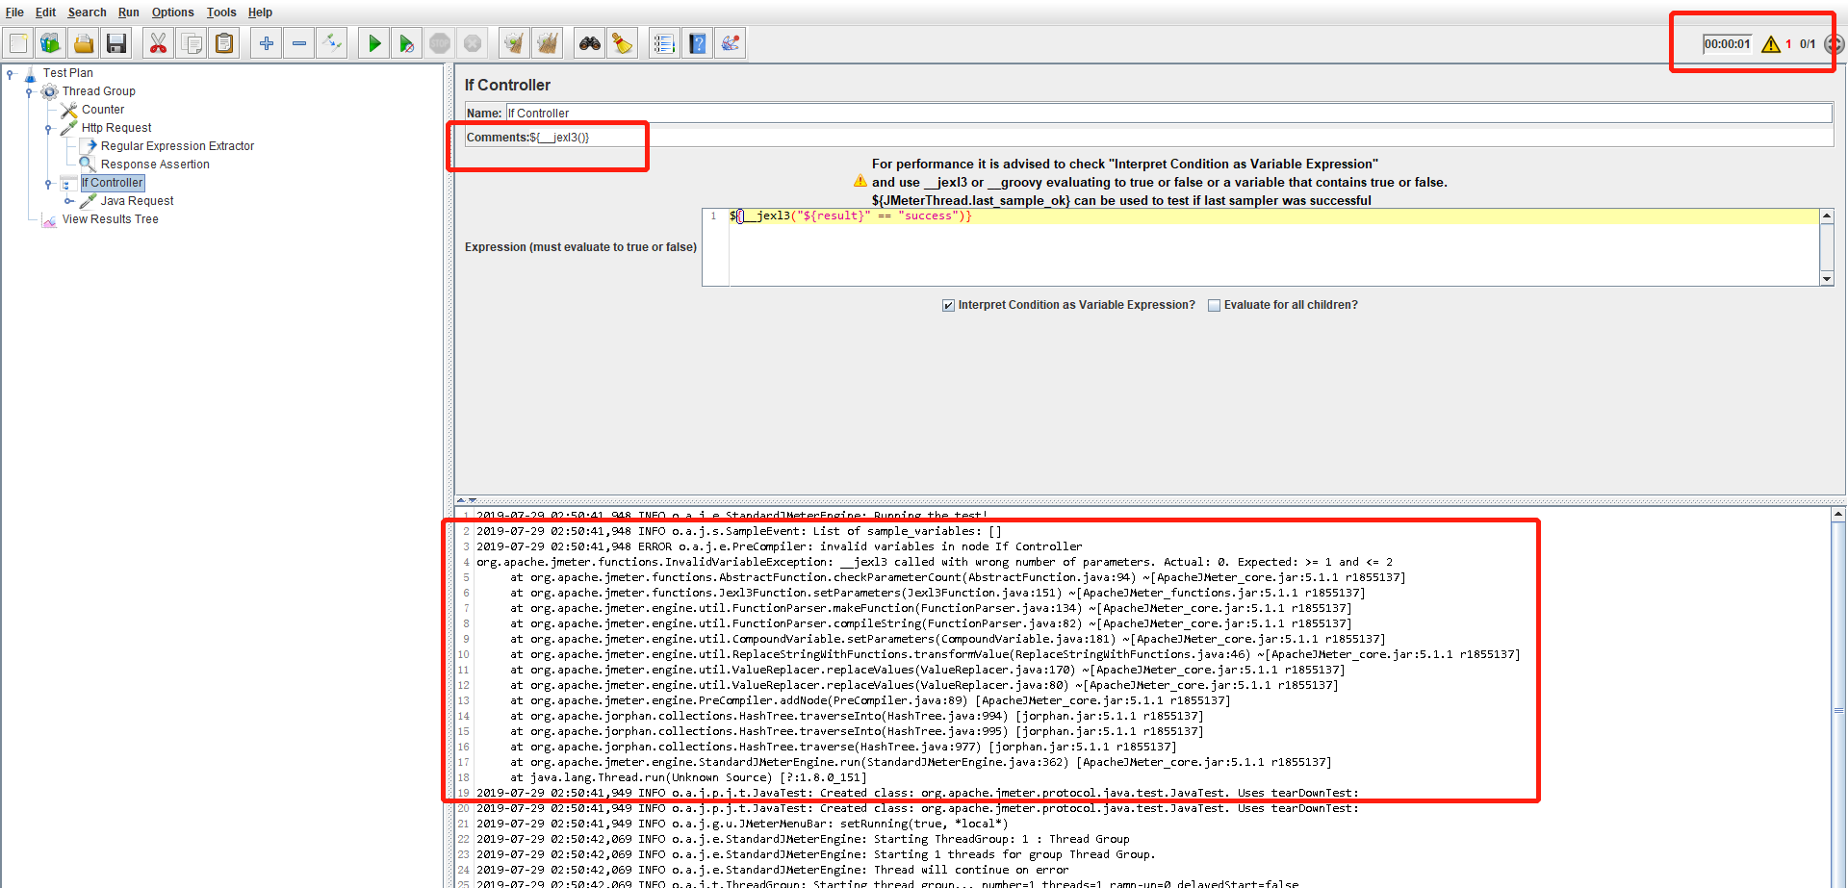Select Http Request in the tree
Viewport: 1848px width, 888px height.
coord(116,128)
